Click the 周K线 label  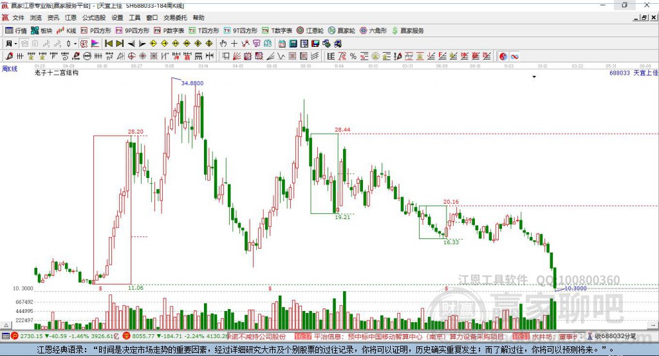(x=10, y=69)
